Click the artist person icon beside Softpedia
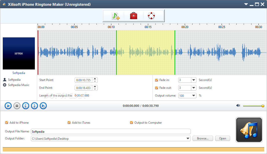The image size is (267, 154). pos(5,80)
